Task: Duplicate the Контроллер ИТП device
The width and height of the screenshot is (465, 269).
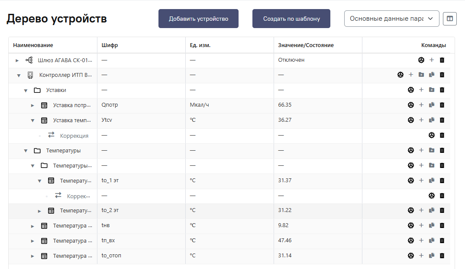Action: (432, 75)
